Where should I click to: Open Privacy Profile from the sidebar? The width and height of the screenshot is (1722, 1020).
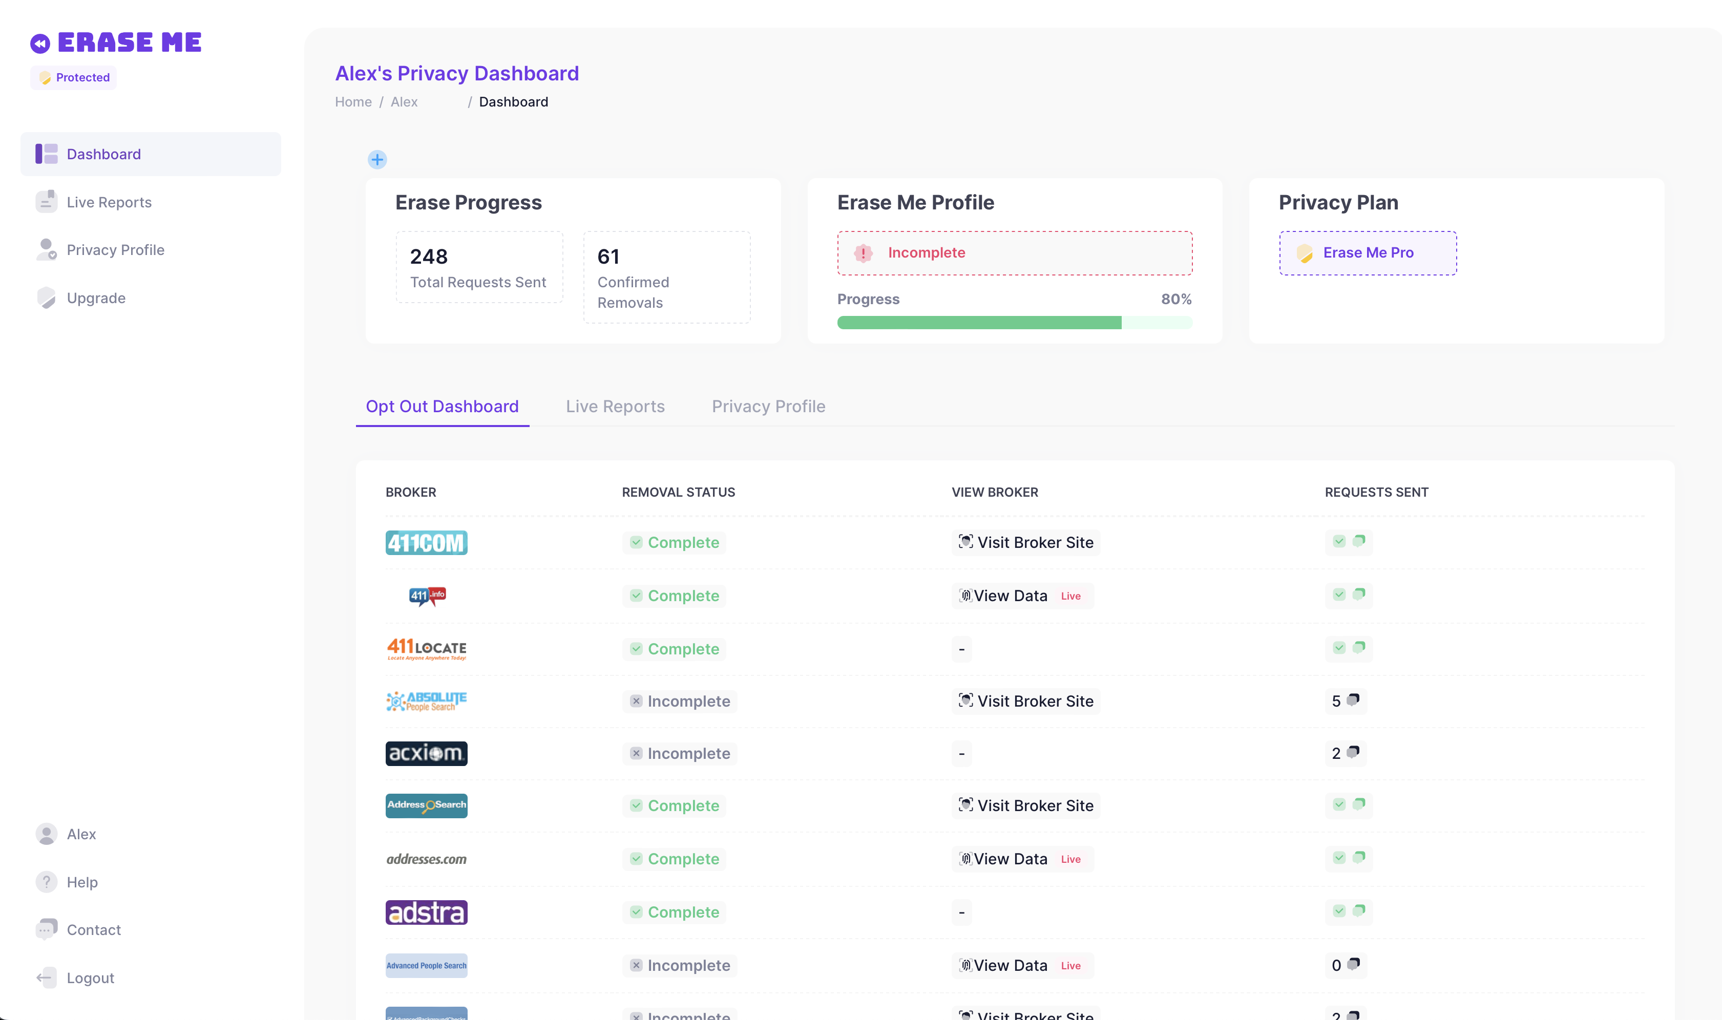tap(151, 249)
